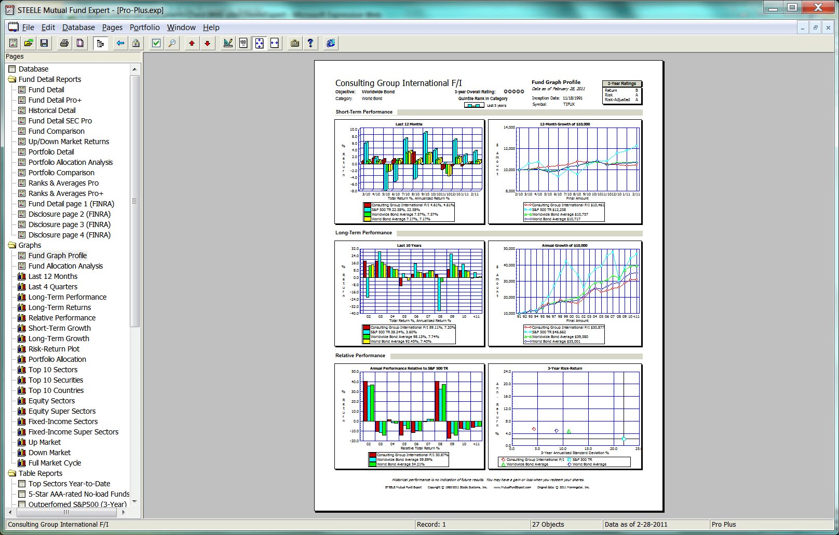Click the new report page toolbar icon
Image resolution: width=839 pixels, height=535 pixels.
click(x=13, y=43)
